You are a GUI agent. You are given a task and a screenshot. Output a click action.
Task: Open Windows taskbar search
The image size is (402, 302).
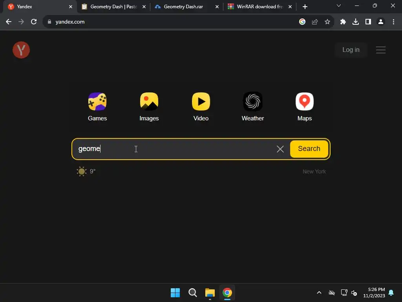[x=192, y=293]
